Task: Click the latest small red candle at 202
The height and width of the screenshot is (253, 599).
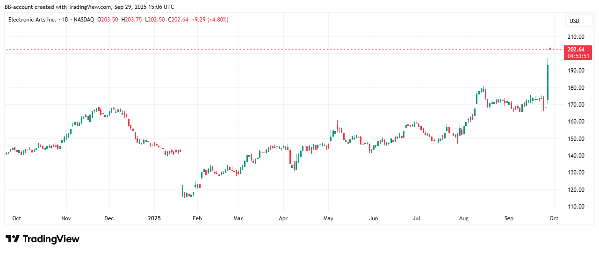Action: tap(550, 48)
